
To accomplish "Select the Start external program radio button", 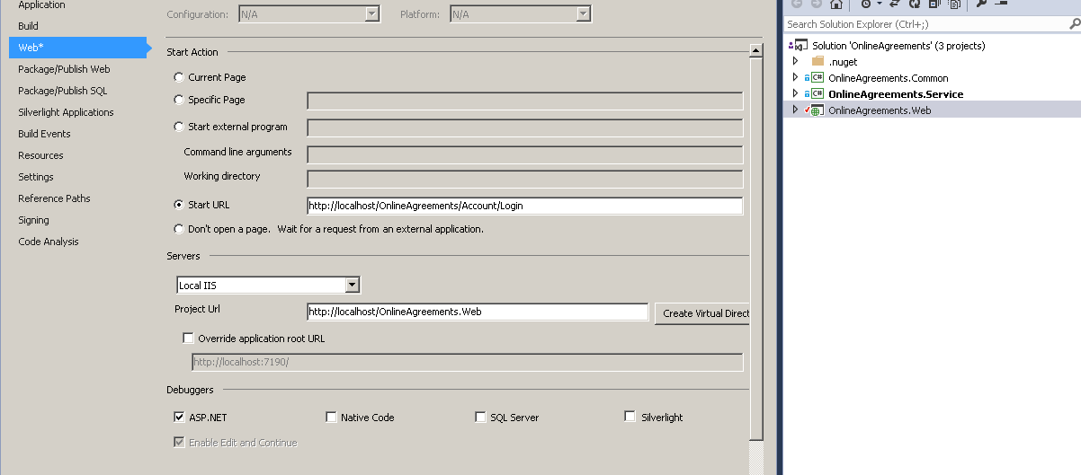I will click(179, 127).
